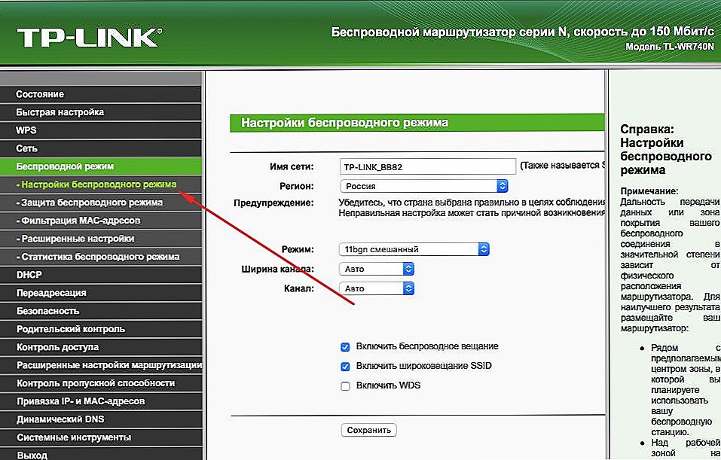This screenshot has width=721, height=460.
Task: Open the Канал dropdown
Action: [377, 288]
